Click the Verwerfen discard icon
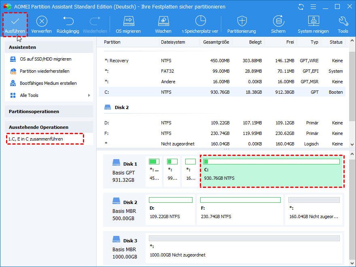This screenshot has width=356, height=267. pos(41,21)
